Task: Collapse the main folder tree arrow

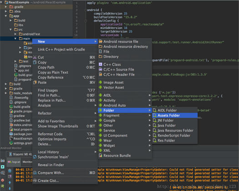Action: (x=15, y=39)
